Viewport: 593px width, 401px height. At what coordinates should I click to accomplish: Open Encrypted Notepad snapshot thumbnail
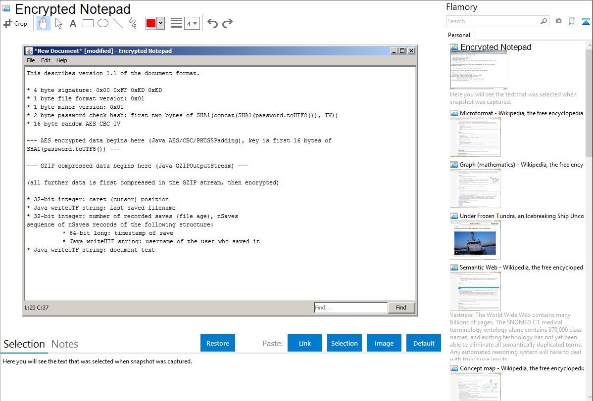pos(478,70)
